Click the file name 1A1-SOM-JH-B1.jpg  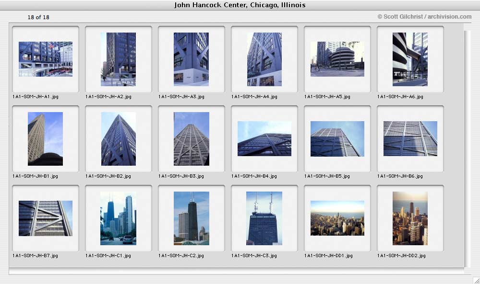click(x=35, y=176)
